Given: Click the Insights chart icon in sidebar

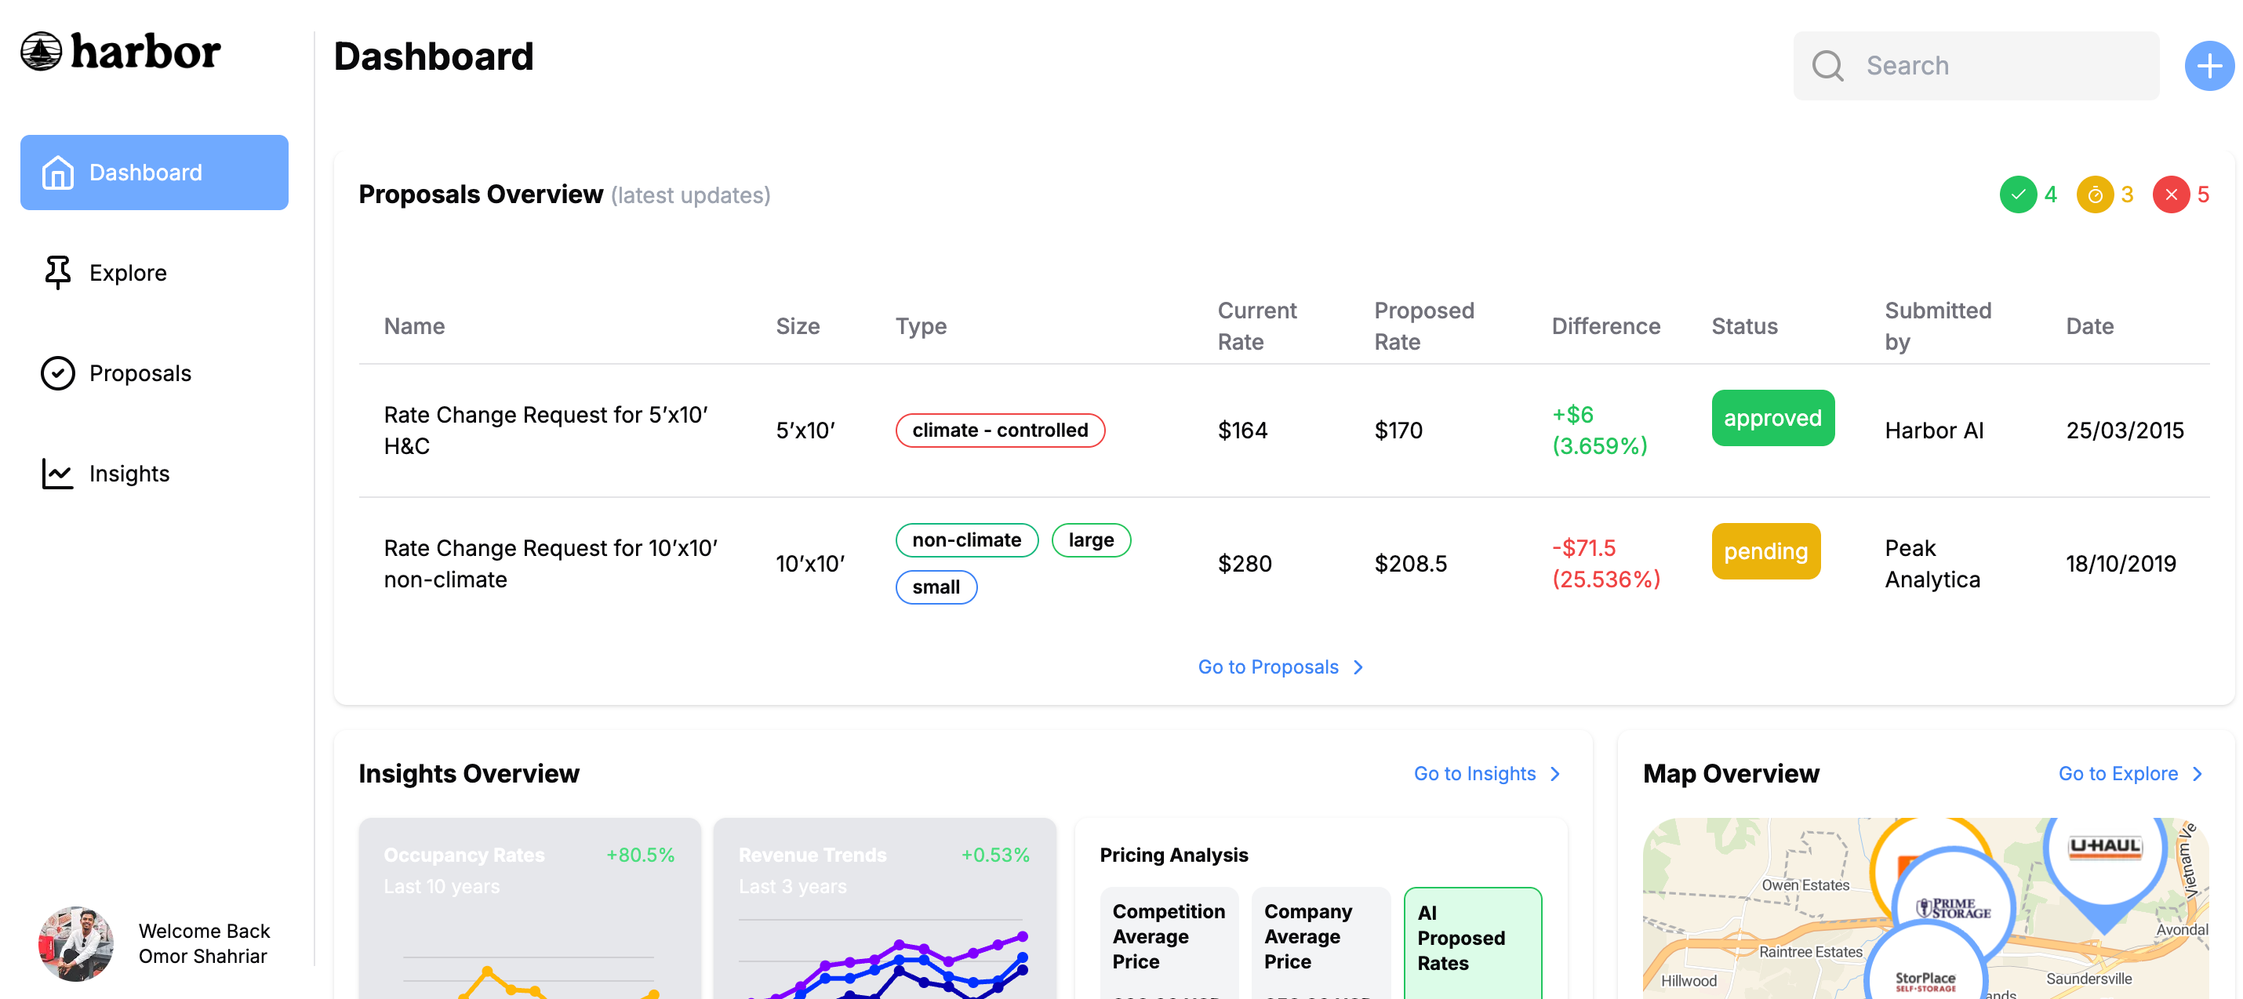Looking at the screenshot, I should click(57, 474).
